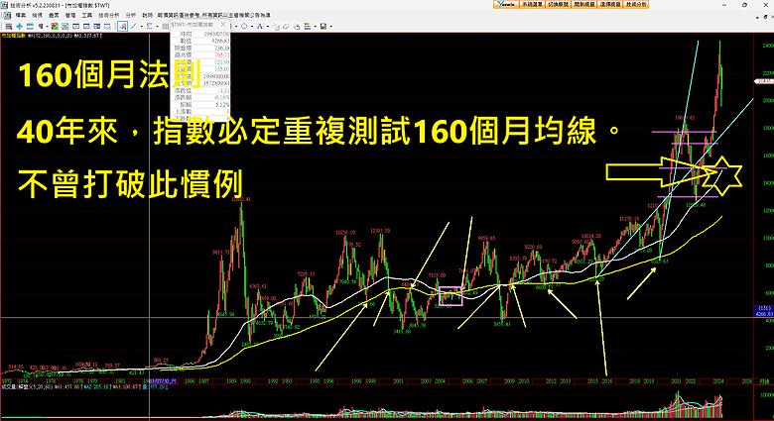Select the text annotation A tool
The width and height of the screenshot is (774, 421).
point(260,26)
